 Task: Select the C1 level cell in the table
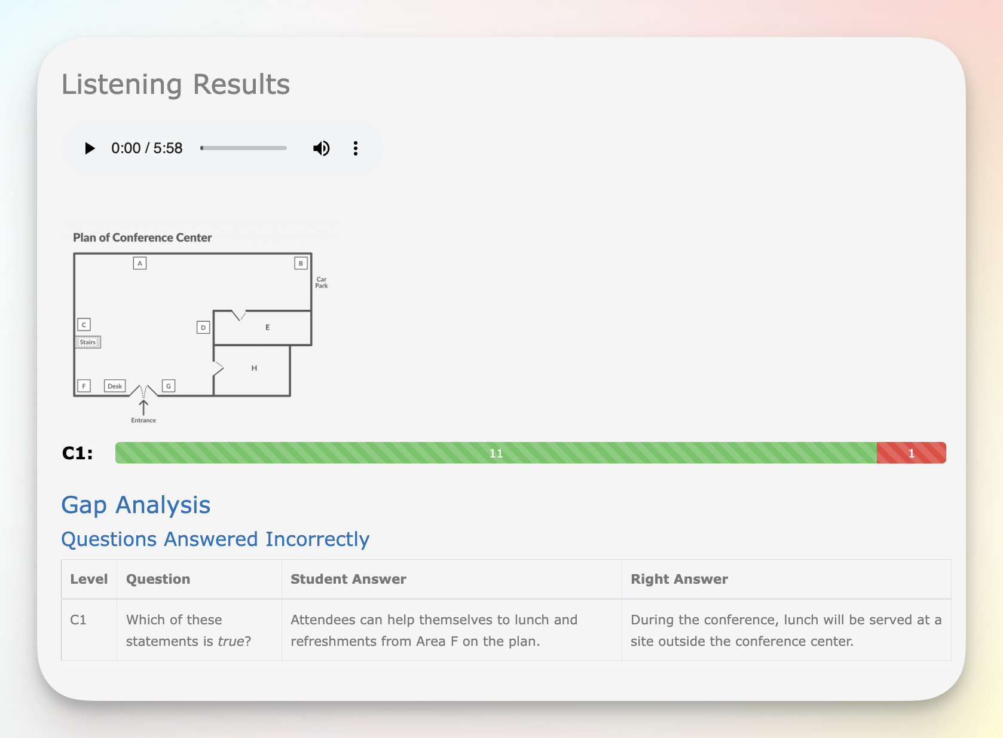[78, 620]
